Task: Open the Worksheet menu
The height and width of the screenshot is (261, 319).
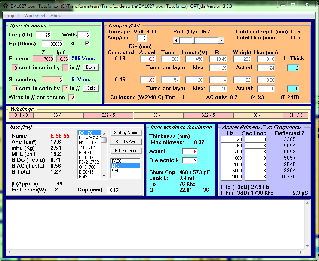Action: 34,16
